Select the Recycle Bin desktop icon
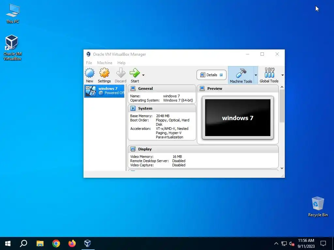Image resolution: width=334 pixels, height=250 pixels. (318, 207)
